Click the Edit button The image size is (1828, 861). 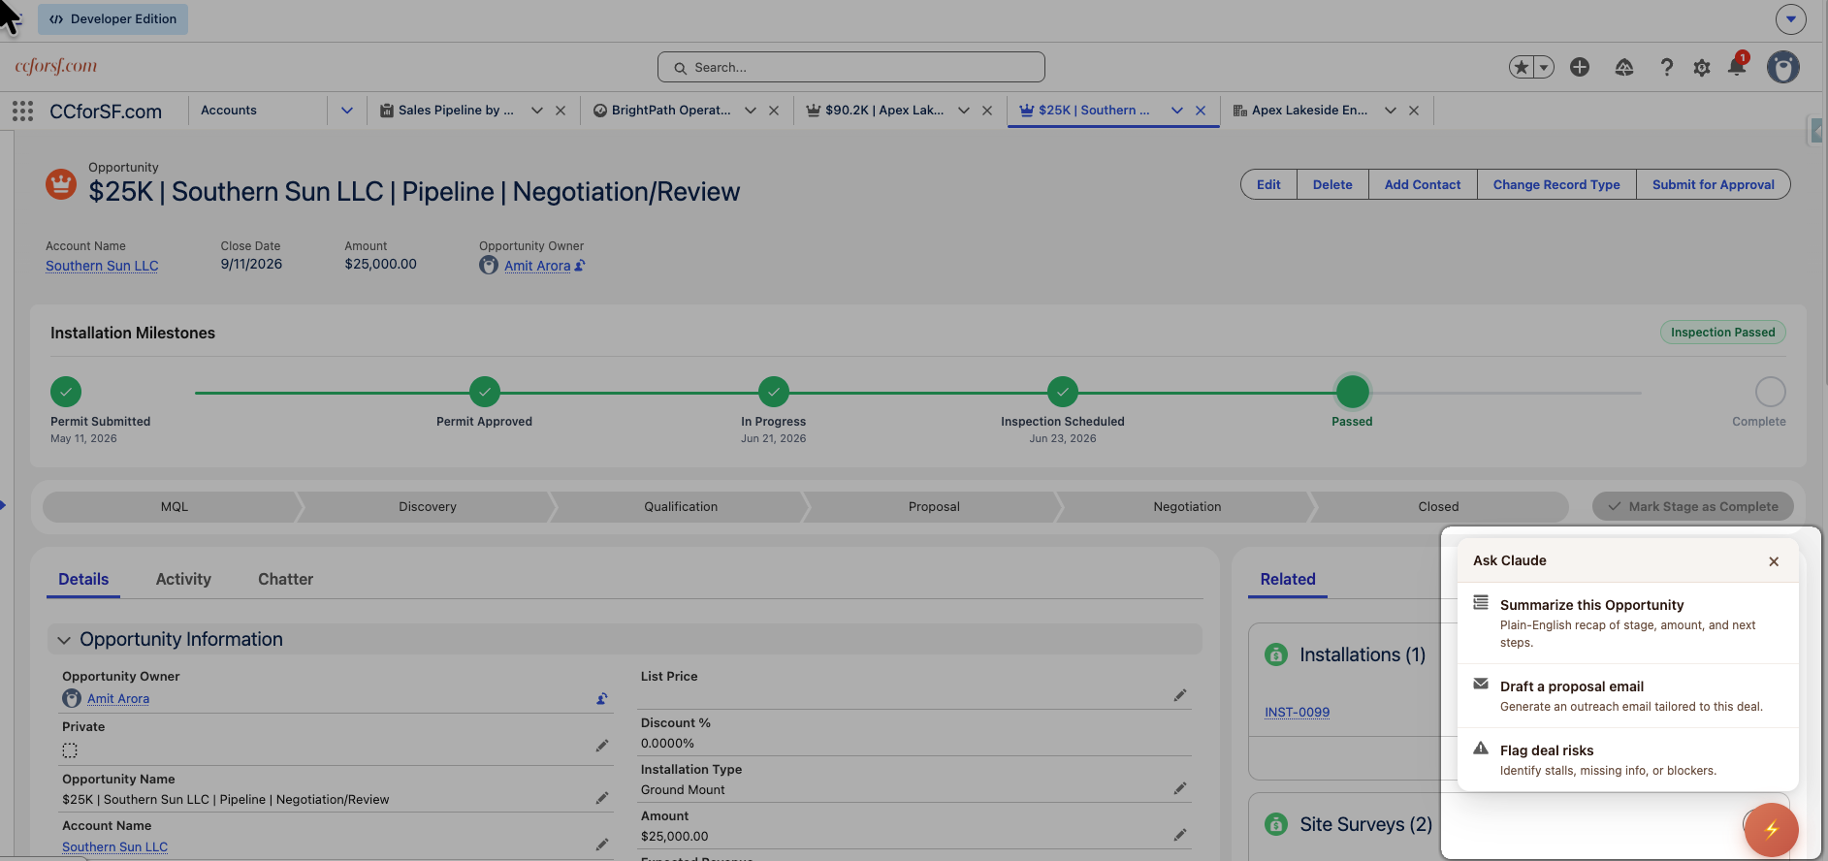coord(1268,184)
